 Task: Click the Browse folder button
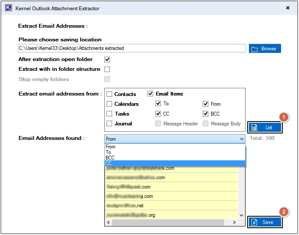264,49
